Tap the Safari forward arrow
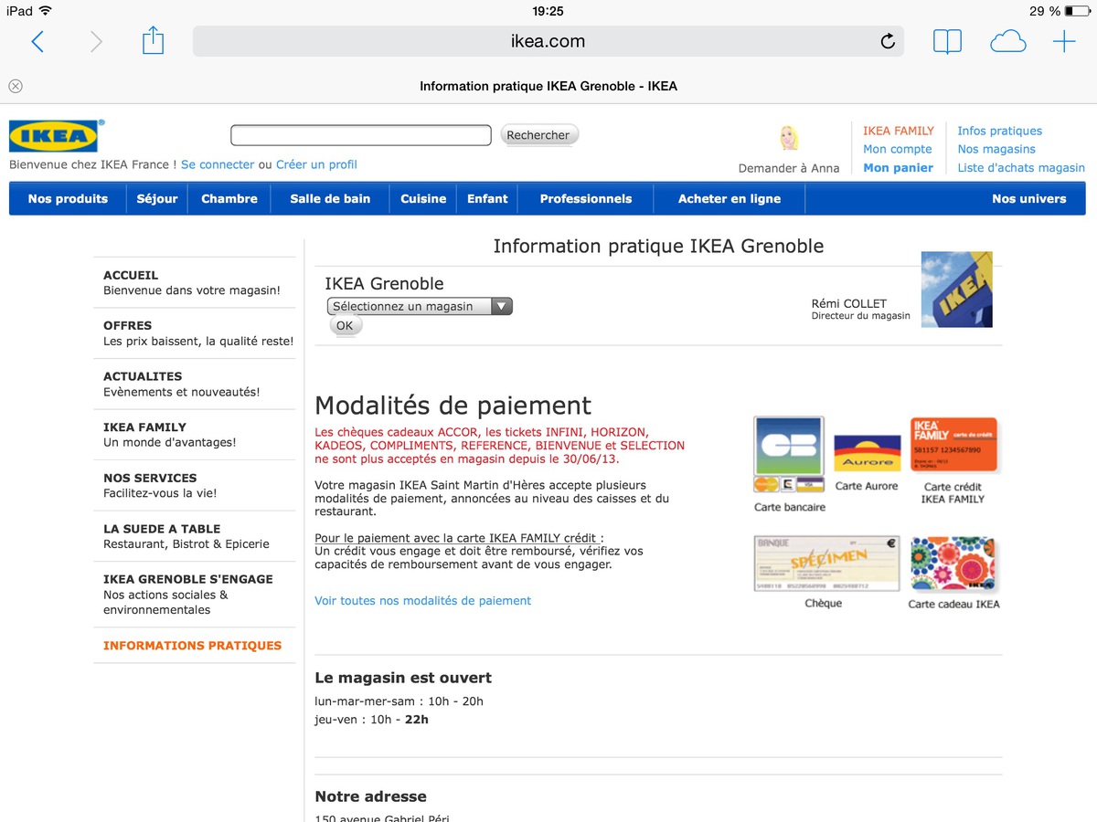 coord(96,41)
